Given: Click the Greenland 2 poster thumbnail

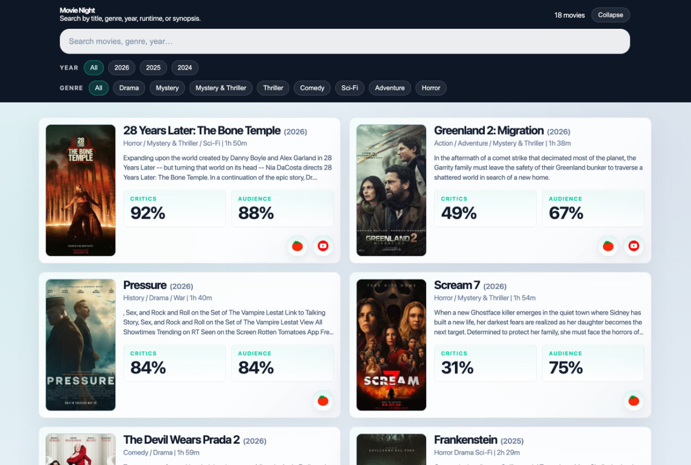Looking at the screenshot, I should click(392, 190).
